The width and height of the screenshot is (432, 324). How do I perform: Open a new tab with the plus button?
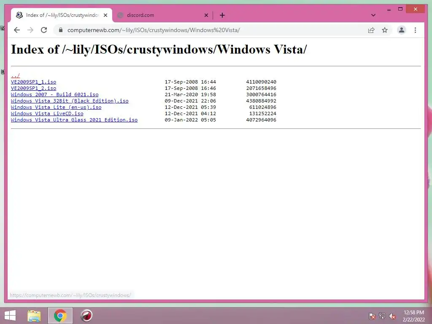tap(222, 15)
